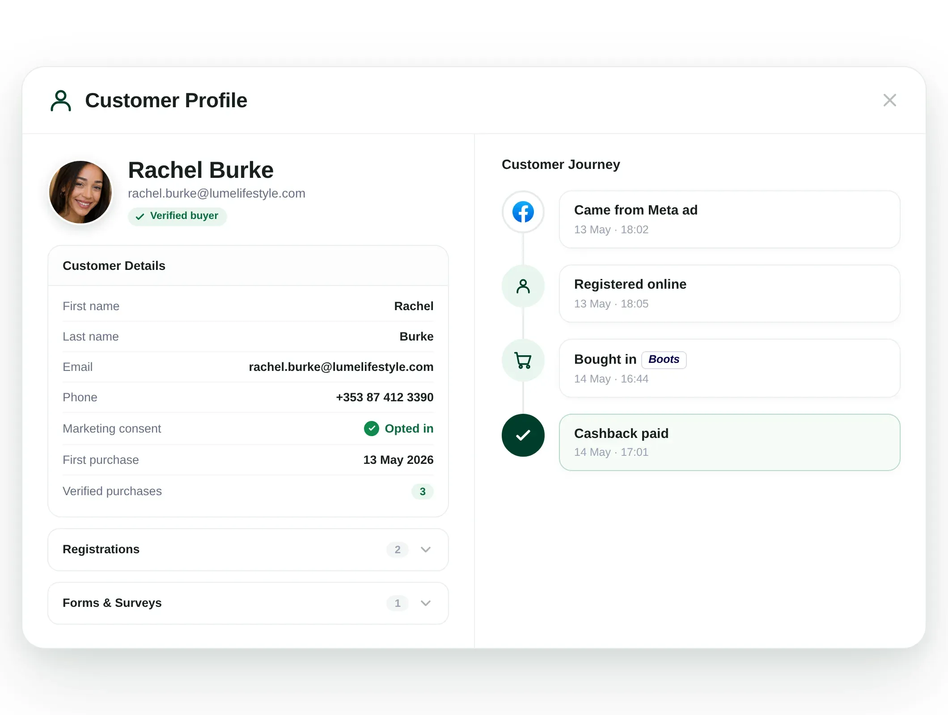The width and height of the screenshot is (948, 715).
Task: Open the Came from Meta ad card
Action: [729, 219]
